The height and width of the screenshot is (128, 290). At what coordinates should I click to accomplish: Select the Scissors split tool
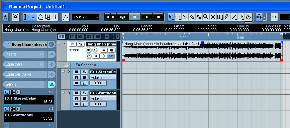tap(185, 17)
